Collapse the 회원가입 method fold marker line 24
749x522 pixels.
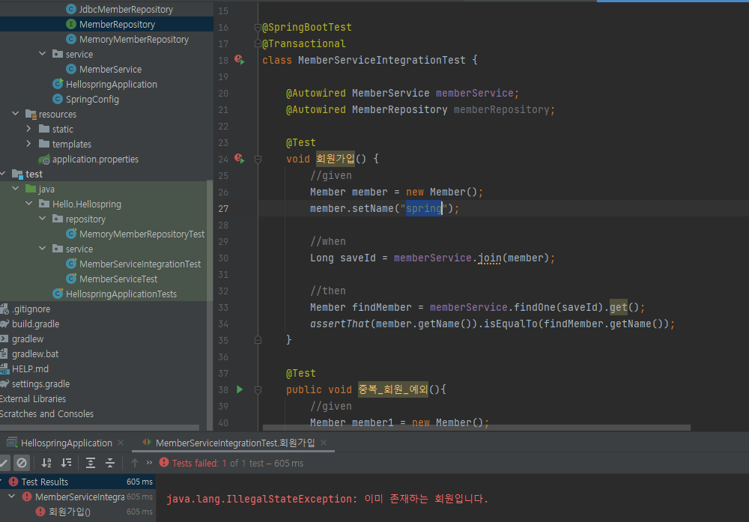pyautogui.click(x=258, y=159)
